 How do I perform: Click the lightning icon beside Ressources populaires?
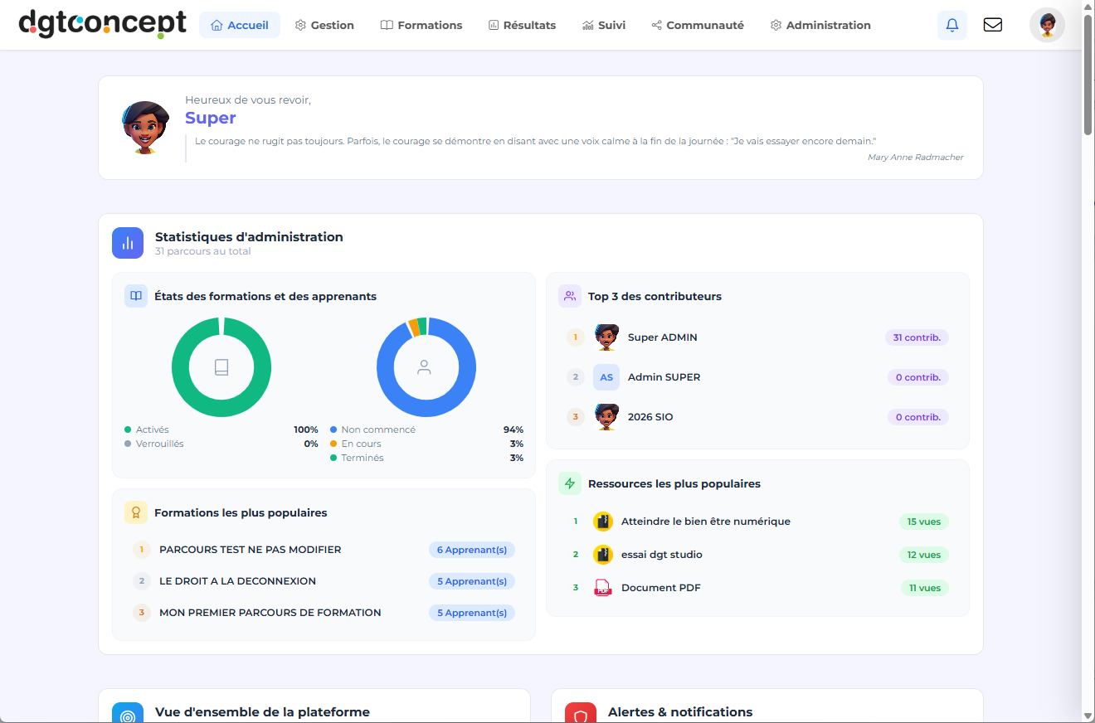pos(570,483)
